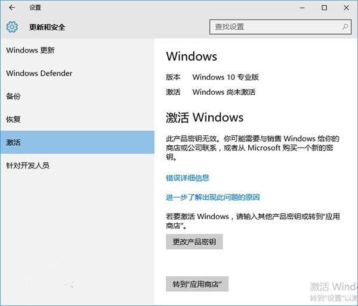Click the Windows 10 专业版 version text
The image size is (358, 306).
[226, 77]
